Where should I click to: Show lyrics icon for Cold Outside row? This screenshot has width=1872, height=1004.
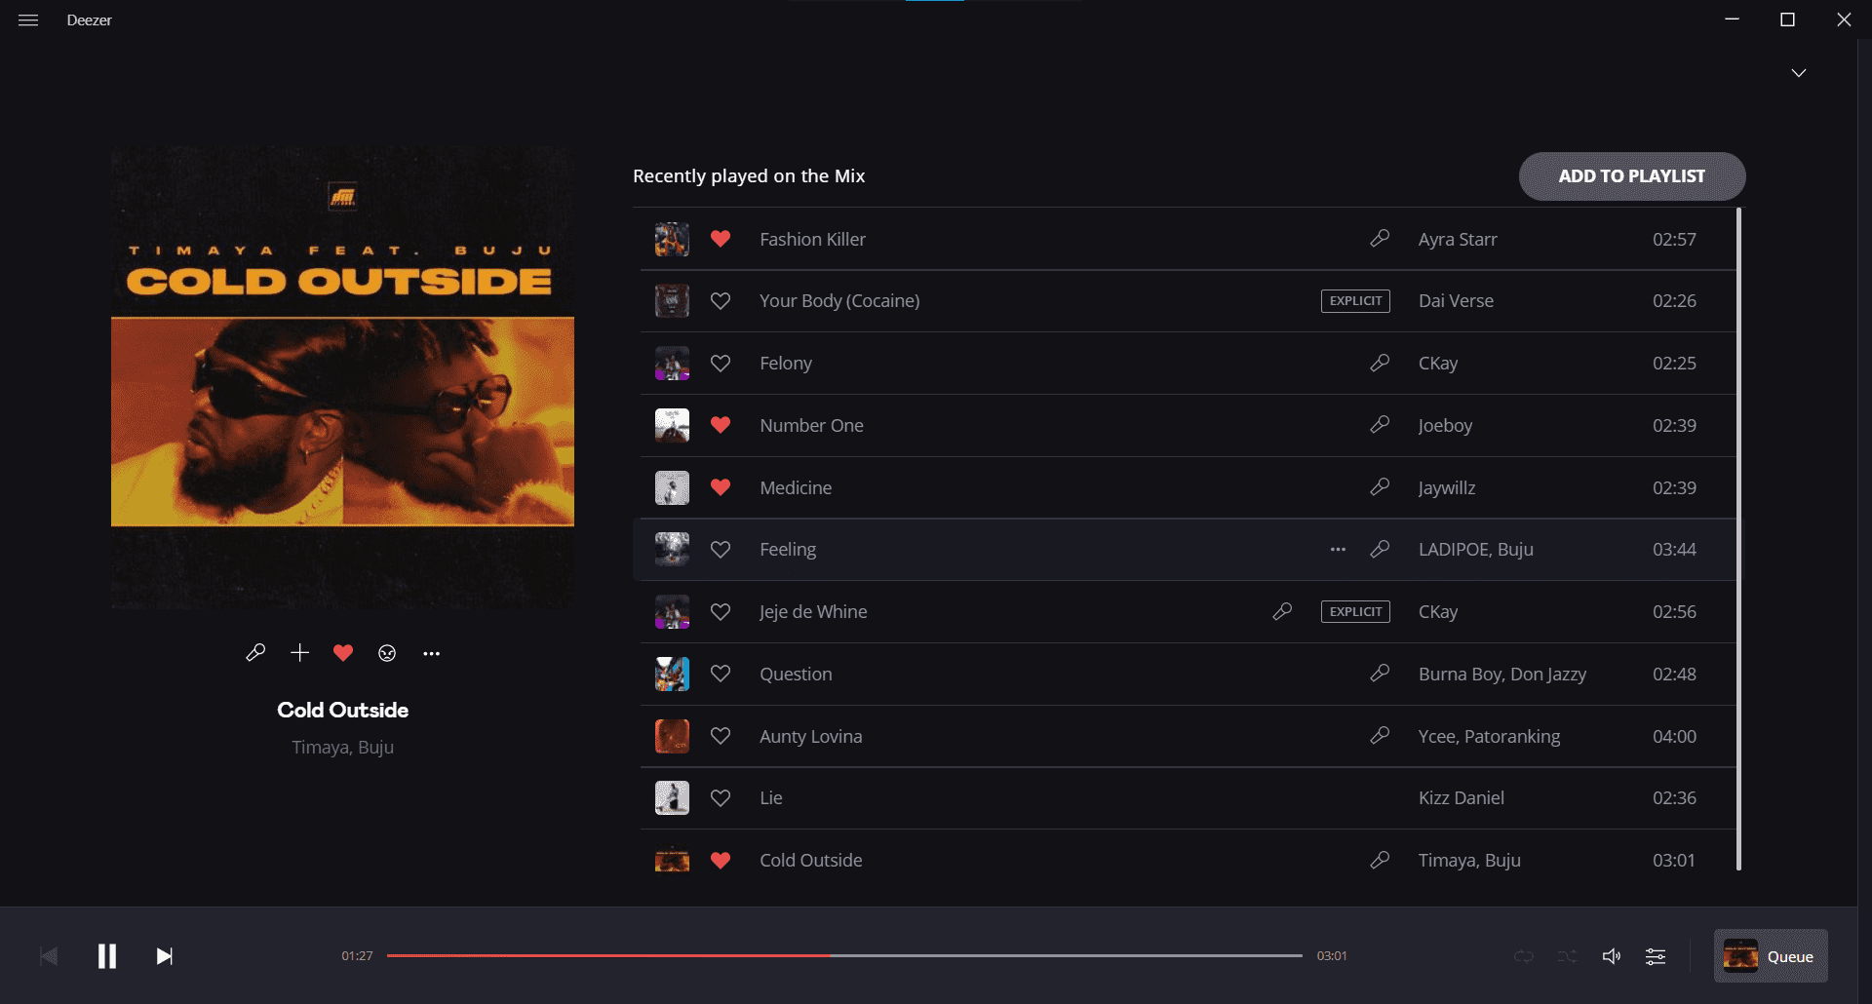pyautogui.click(x=1380, y=860)
